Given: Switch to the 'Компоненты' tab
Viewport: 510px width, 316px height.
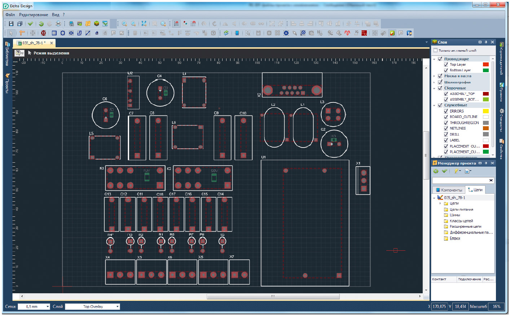Looking at the screenshot, I should coord(449,190).
